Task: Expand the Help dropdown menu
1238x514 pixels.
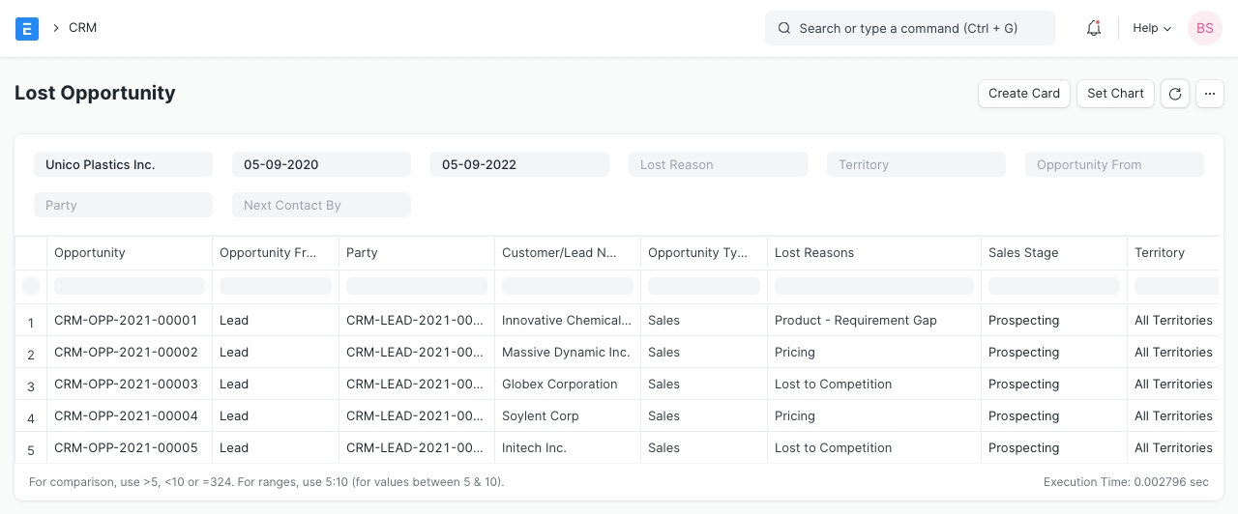Action: (x=1151, y=28)
